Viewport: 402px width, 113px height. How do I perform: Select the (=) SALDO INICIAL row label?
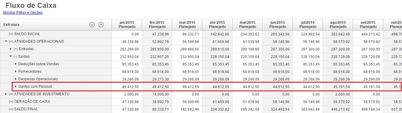(x=24, y=34)
